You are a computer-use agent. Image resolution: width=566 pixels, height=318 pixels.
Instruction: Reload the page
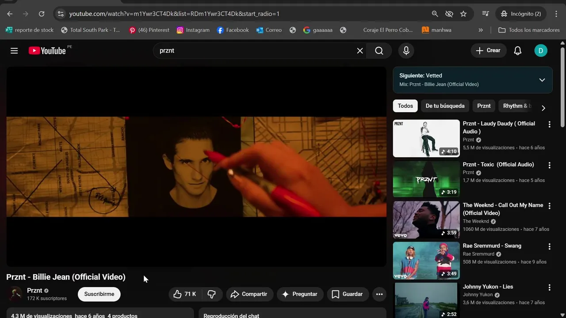42,14
